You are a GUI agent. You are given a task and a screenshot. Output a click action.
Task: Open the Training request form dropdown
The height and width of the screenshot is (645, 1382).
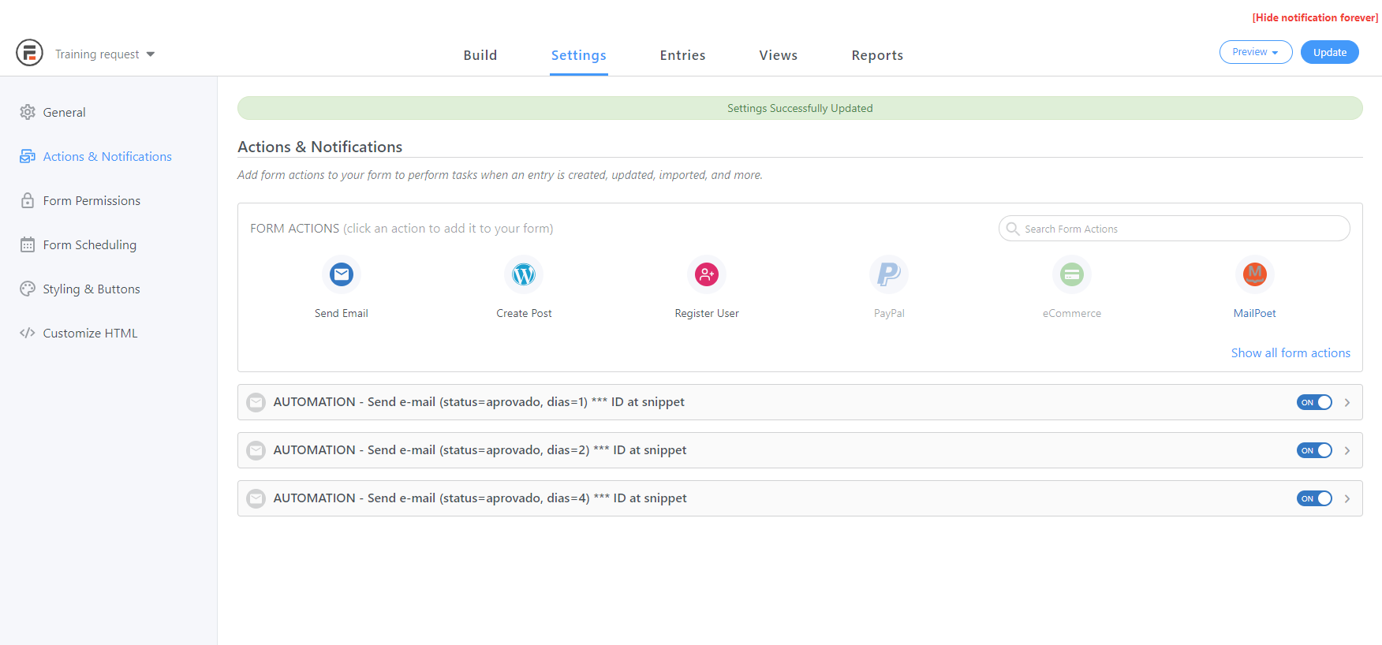click(x=105, y=54)
